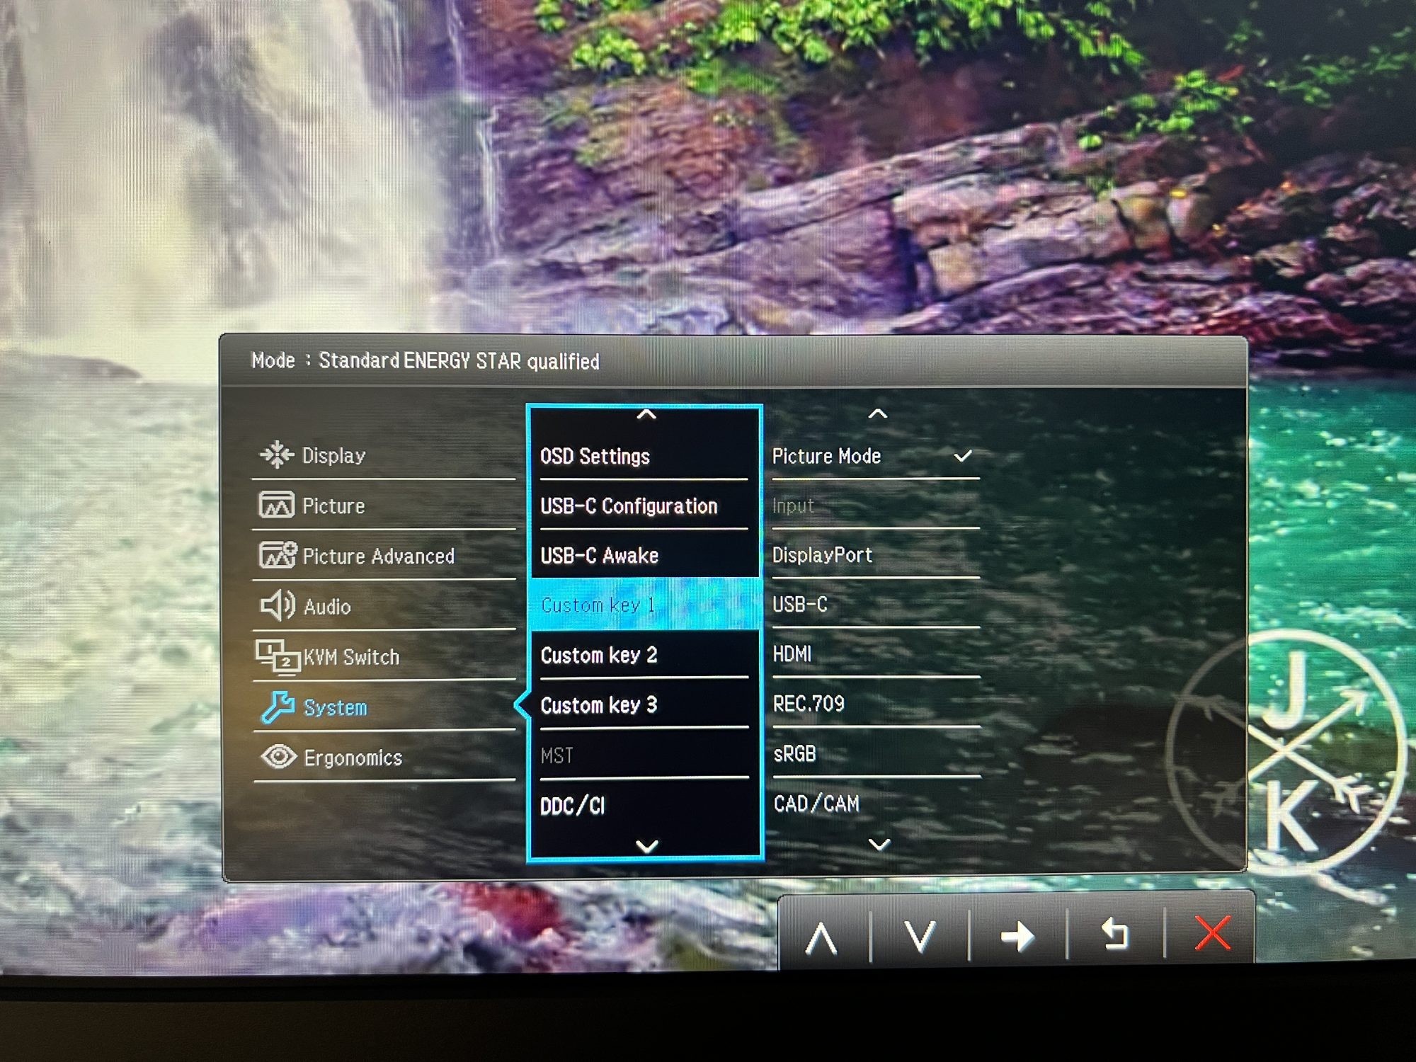Click the Display brightness icon
Screen dimensions: 1416x1062
(x=277, y=455)
